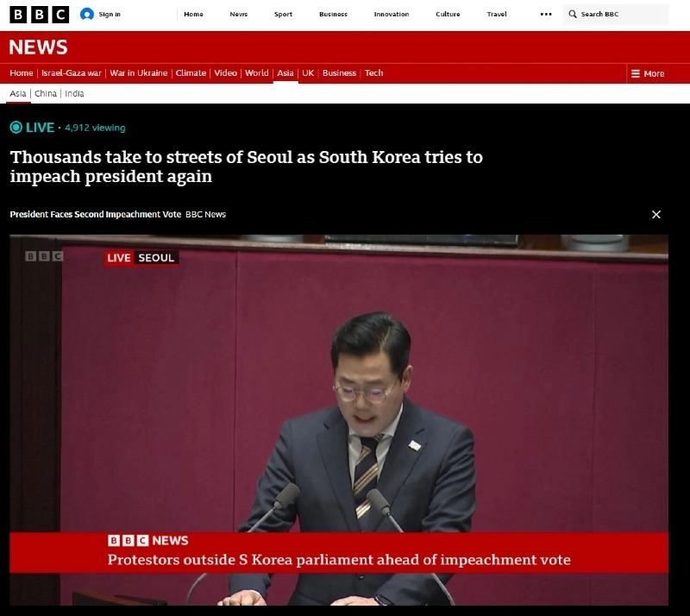This screenshot has height=616, width=690.
Task: Type in the Search BBC field
Action: [x=621, y=15]
